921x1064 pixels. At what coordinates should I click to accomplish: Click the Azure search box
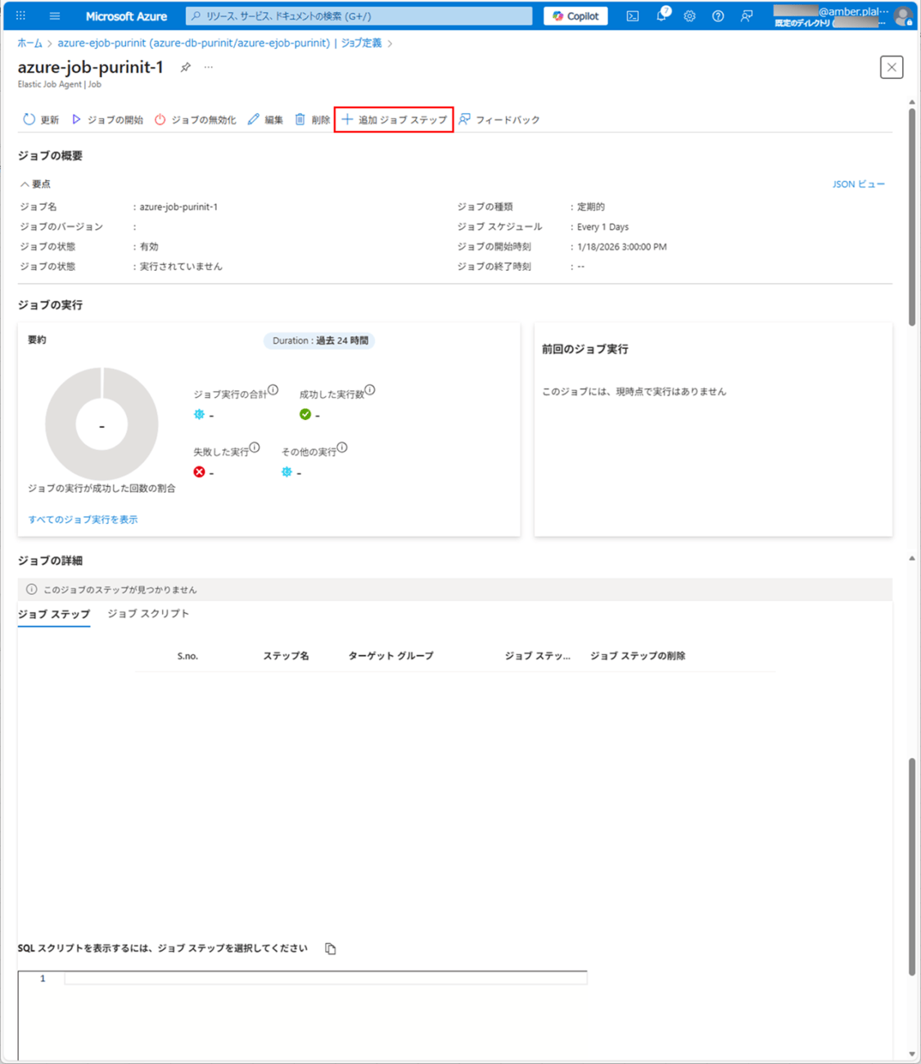[360, 16]
